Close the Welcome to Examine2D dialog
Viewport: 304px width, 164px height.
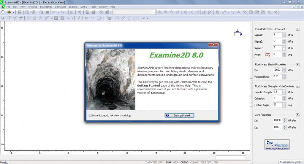tap(213, 45)
